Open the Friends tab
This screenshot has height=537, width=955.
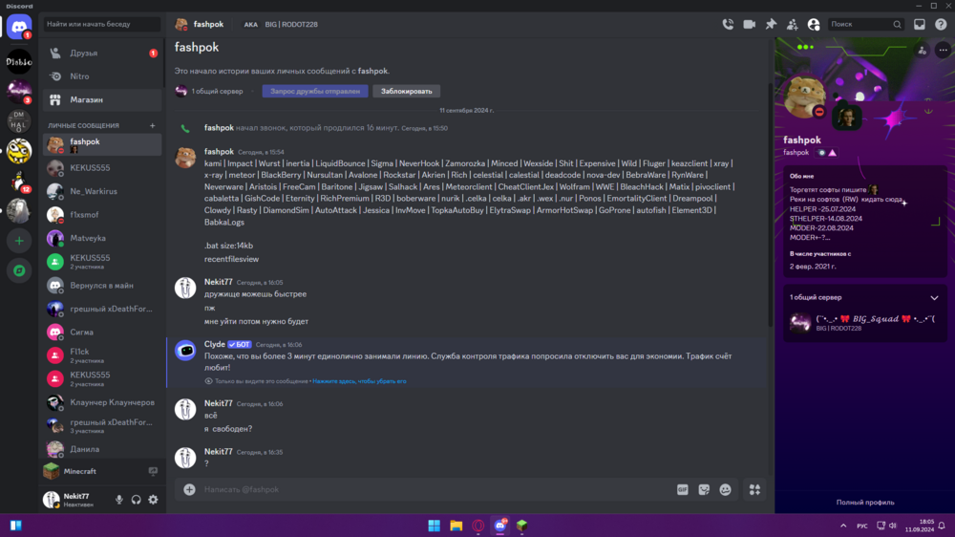click(102, 53)
